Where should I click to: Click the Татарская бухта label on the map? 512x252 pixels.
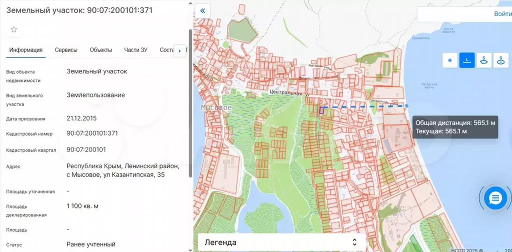pos(429,86)
